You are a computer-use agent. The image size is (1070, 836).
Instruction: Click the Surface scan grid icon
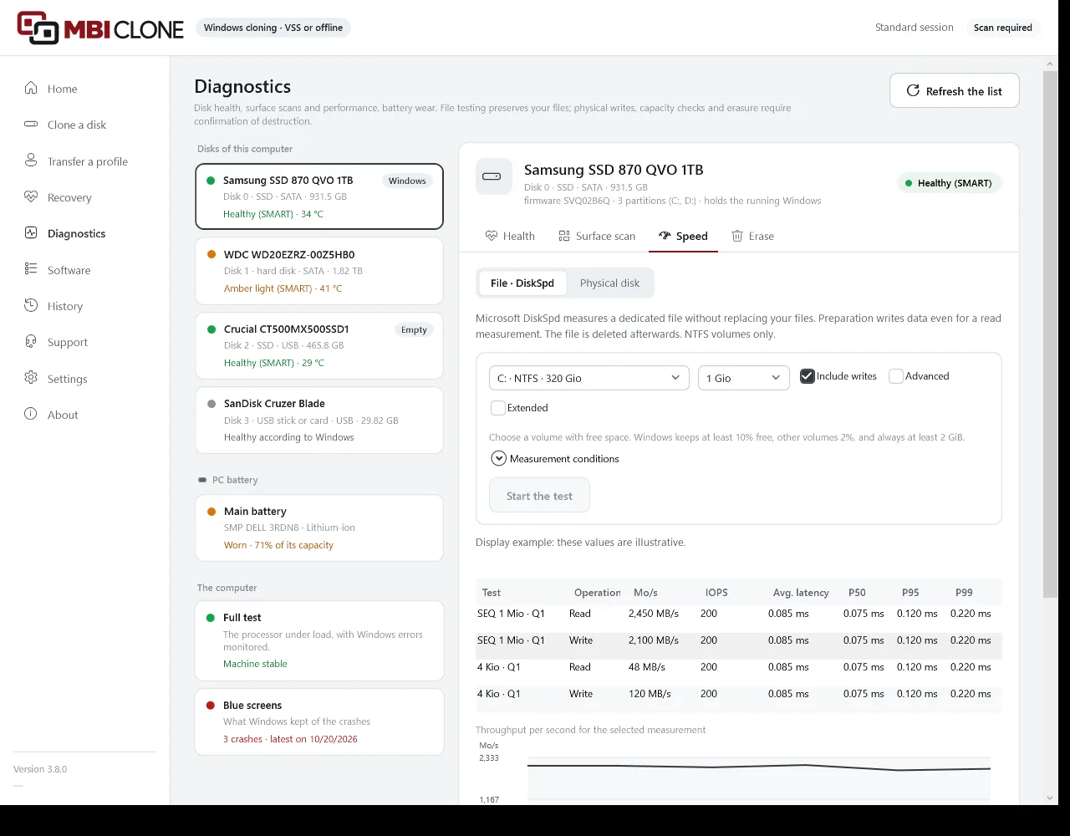564,236
